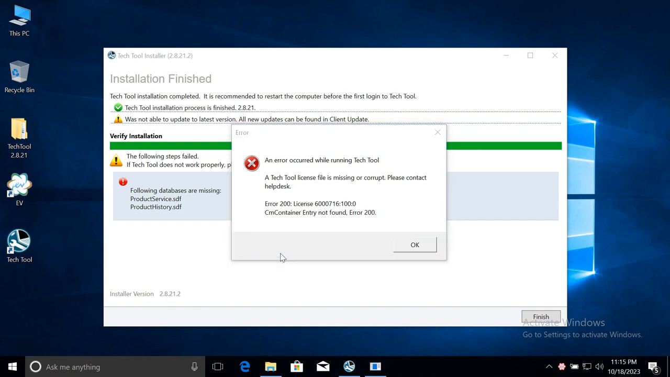
Task: Expand the hidden system tray icons
Action: (x=549, y=367)
